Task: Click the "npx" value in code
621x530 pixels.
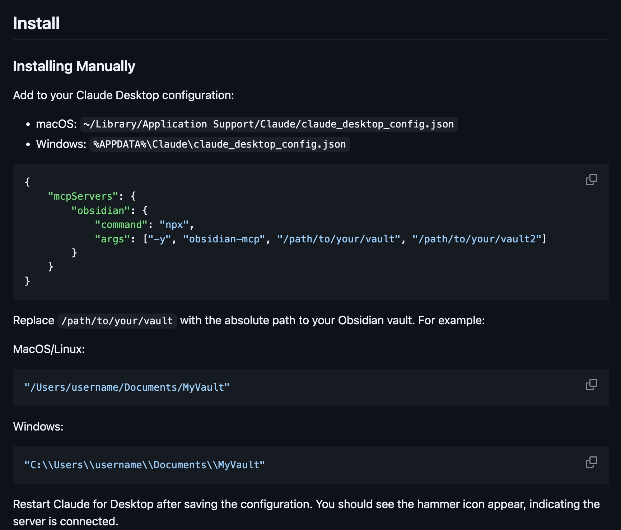Action: [174, 225]
